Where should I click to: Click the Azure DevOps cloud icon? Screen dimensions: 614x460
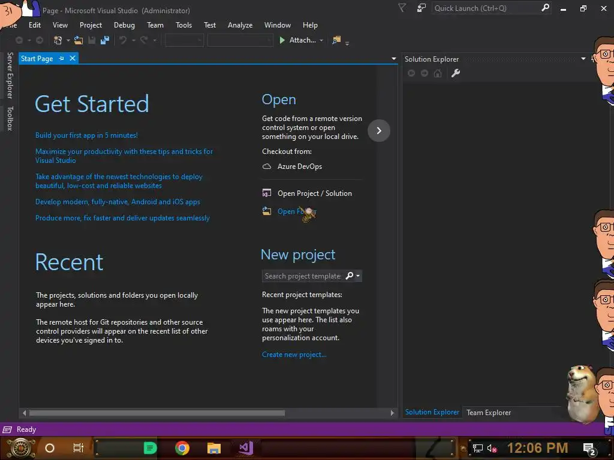point(267,167)
